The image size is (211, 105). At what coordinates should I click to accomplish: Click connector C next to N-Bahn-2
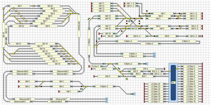coord(147,64)
